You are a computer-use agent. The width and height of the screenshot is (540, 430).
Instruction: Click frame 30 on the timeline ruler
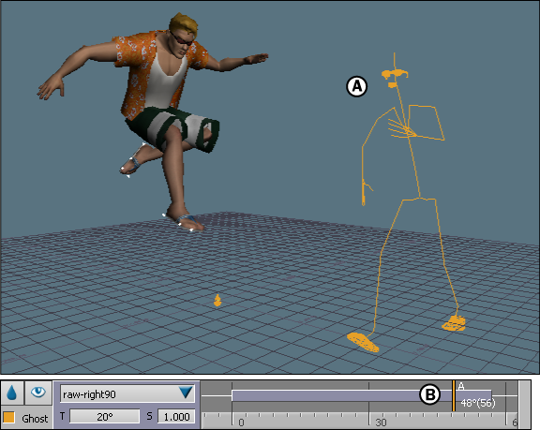click(381, 423)
